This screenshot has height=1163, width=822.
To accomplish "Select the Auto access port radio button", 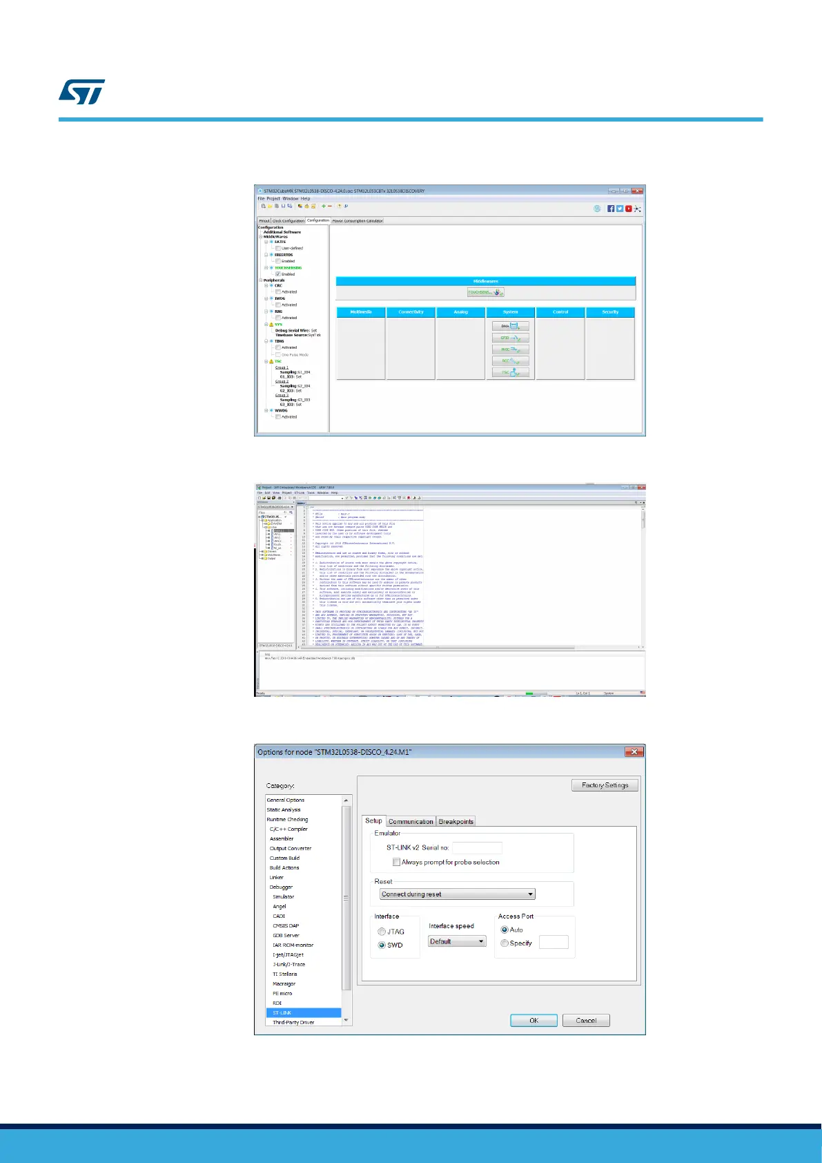I will click(x=505, y=930).
